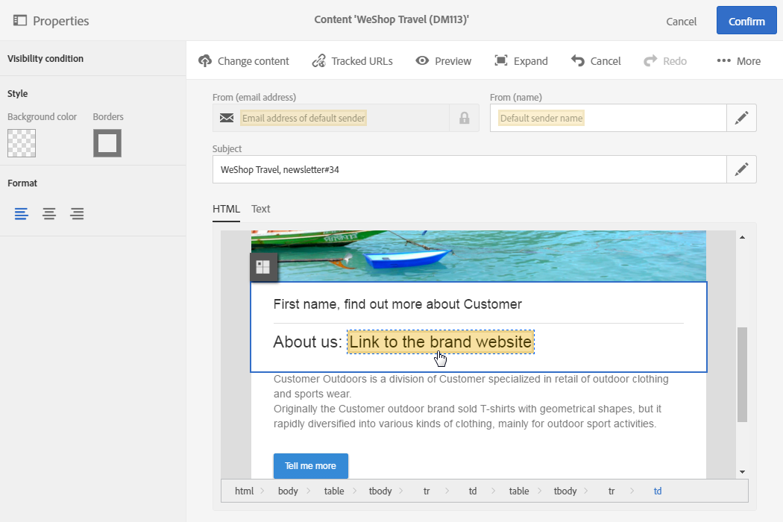783x522 pixels.
Task: Click the Tell me more button
Action: (311, 465)
